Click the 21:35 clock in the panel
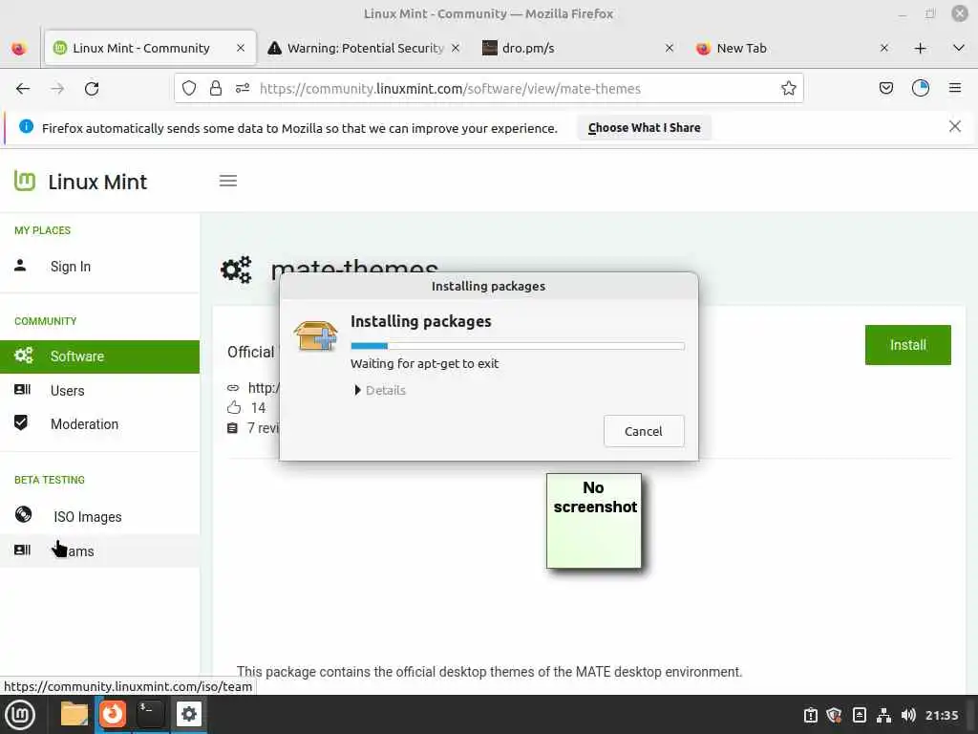This screenshot has height=734, width=978. pos(941,715)
